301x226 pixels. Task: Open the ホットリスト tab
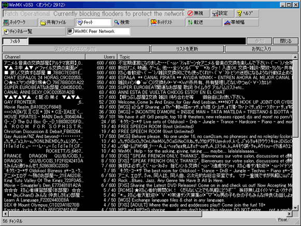point(167,22)
